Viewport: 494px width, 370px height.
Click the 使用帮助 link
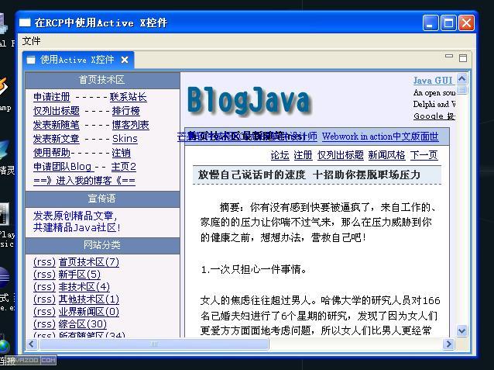pyautogui.click(x=52, y=152)
